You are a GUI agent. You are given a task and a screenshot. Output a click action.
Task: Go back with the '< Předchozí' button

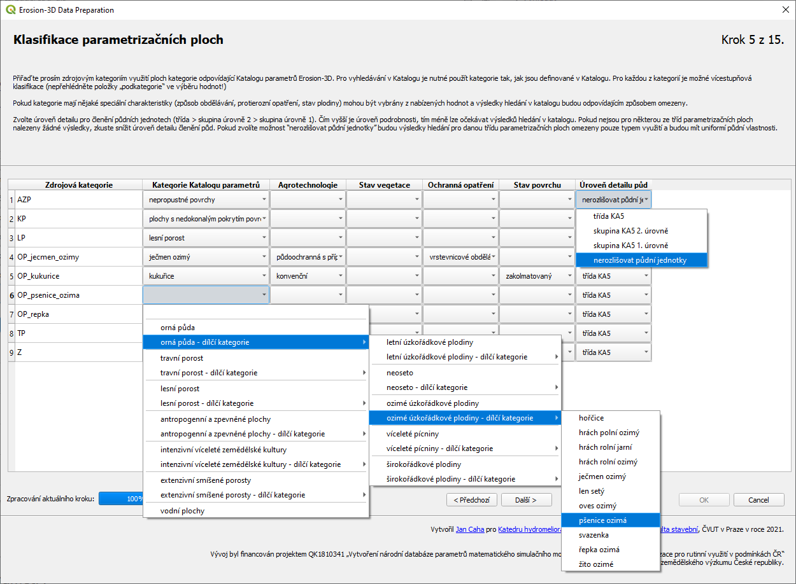pos(472,500)
